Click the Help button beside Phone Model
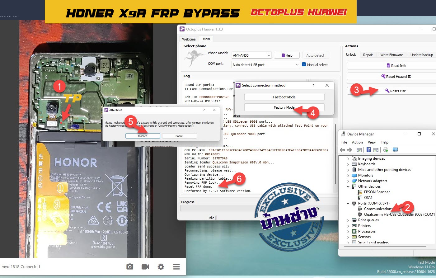This screenshot has height=278, width=436. tap(287, 55)
